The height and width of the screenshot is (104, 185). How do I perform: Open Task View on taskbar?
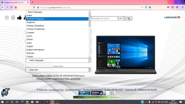coord(17,102)
